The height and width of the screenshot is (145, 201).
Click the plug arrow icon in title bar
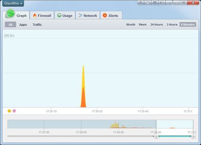tap(162, 3)
